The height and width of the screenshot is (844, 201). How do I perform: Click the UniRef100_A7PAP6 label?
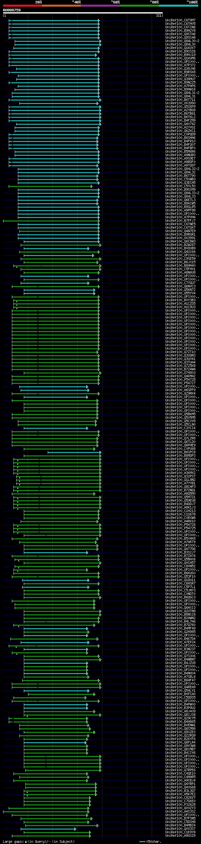pyautogui.click(x=180, y=86)
